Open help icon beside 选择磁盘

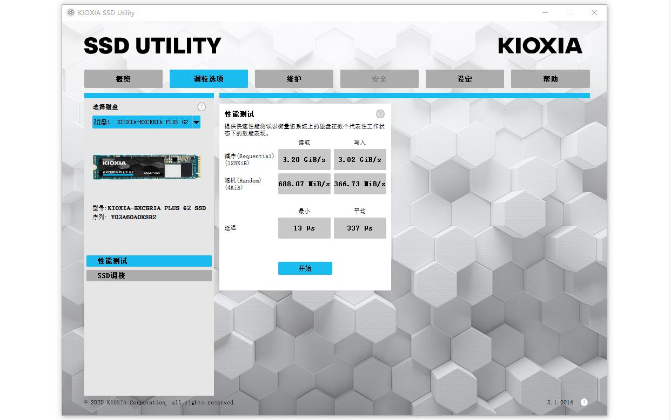tap(202, 107)
